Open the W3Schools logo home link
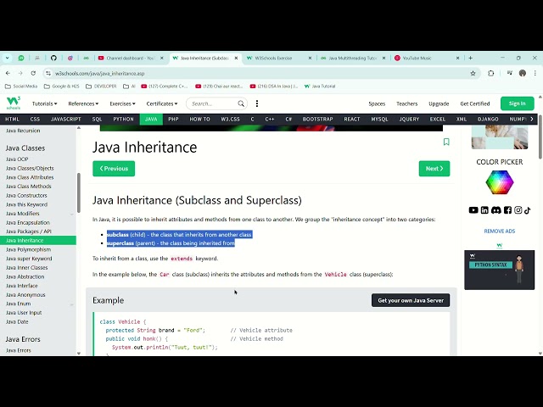The image size is (543, 407). [14, 103]
